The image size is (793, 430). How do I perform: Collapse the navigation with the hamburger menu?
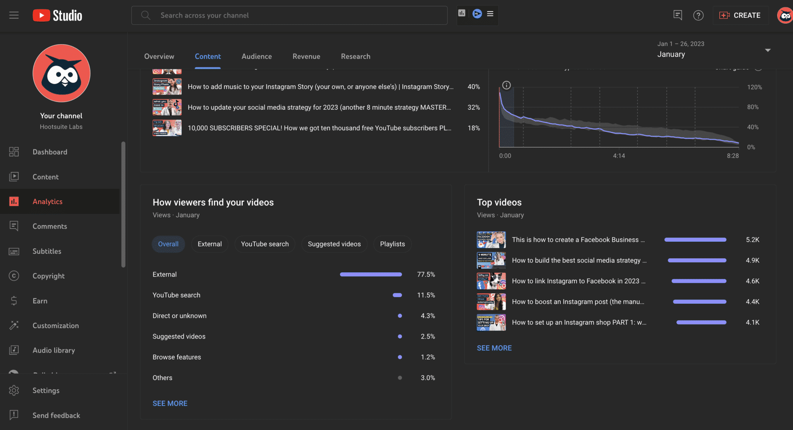[x=14, y=15]
